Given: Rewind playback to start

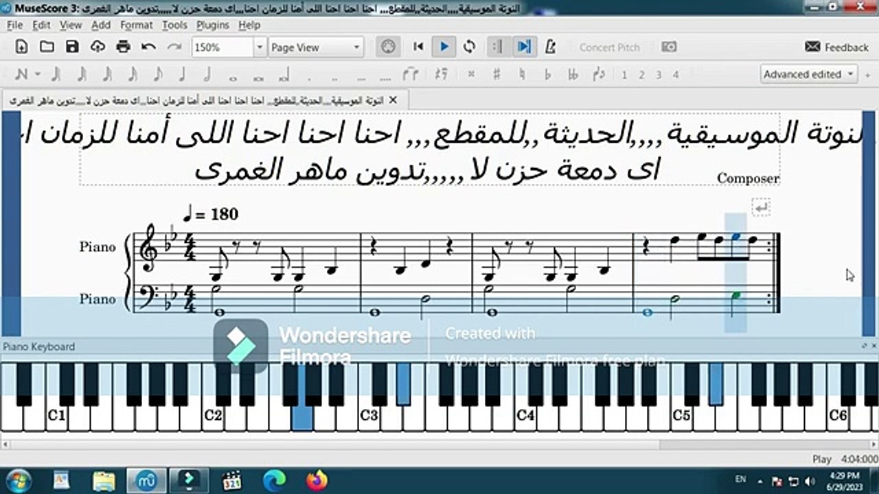Looking at the screenshot, I should (x=418, y=47).
